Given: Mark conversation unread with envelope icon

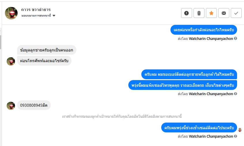Looking at the screenshot, I should [224, 13].
